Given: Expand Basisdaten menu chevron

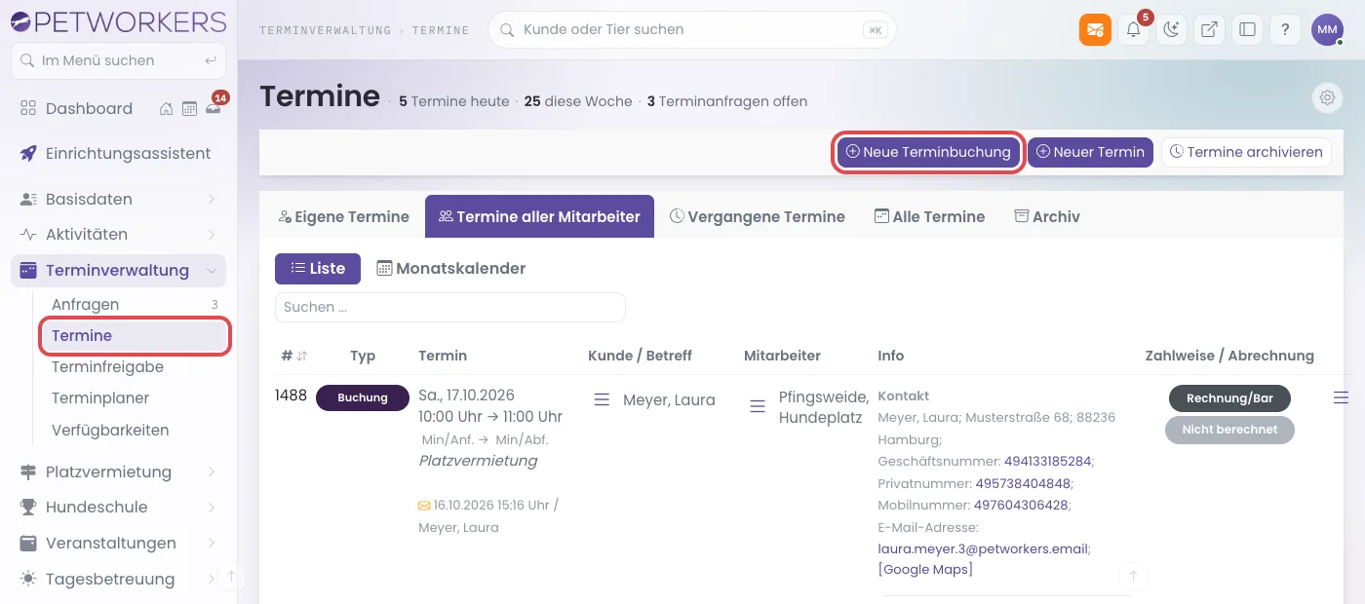Looking at the screenshot, I should [x=211, y=199].
